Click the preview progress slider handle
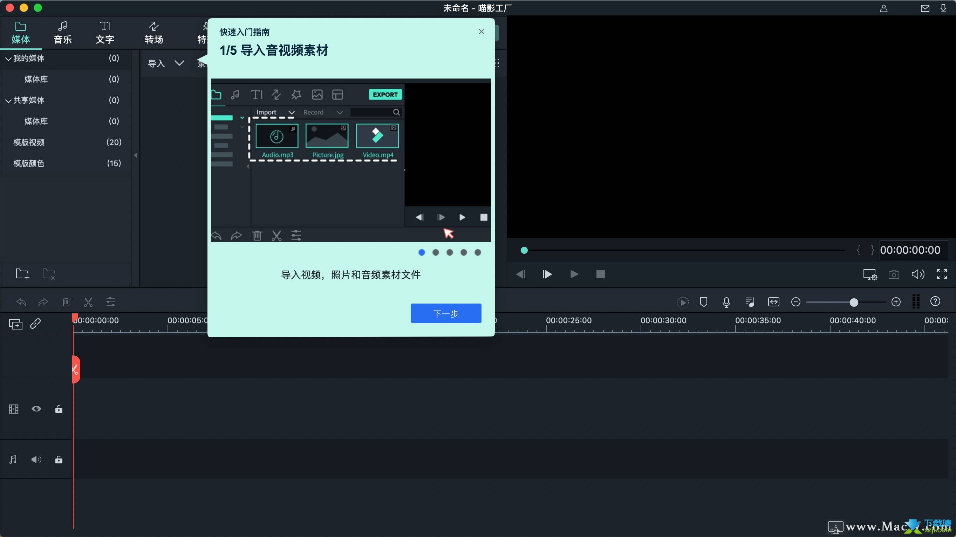Screen dimensions: 956x537 pyautogui.click(x=524, y=250)
